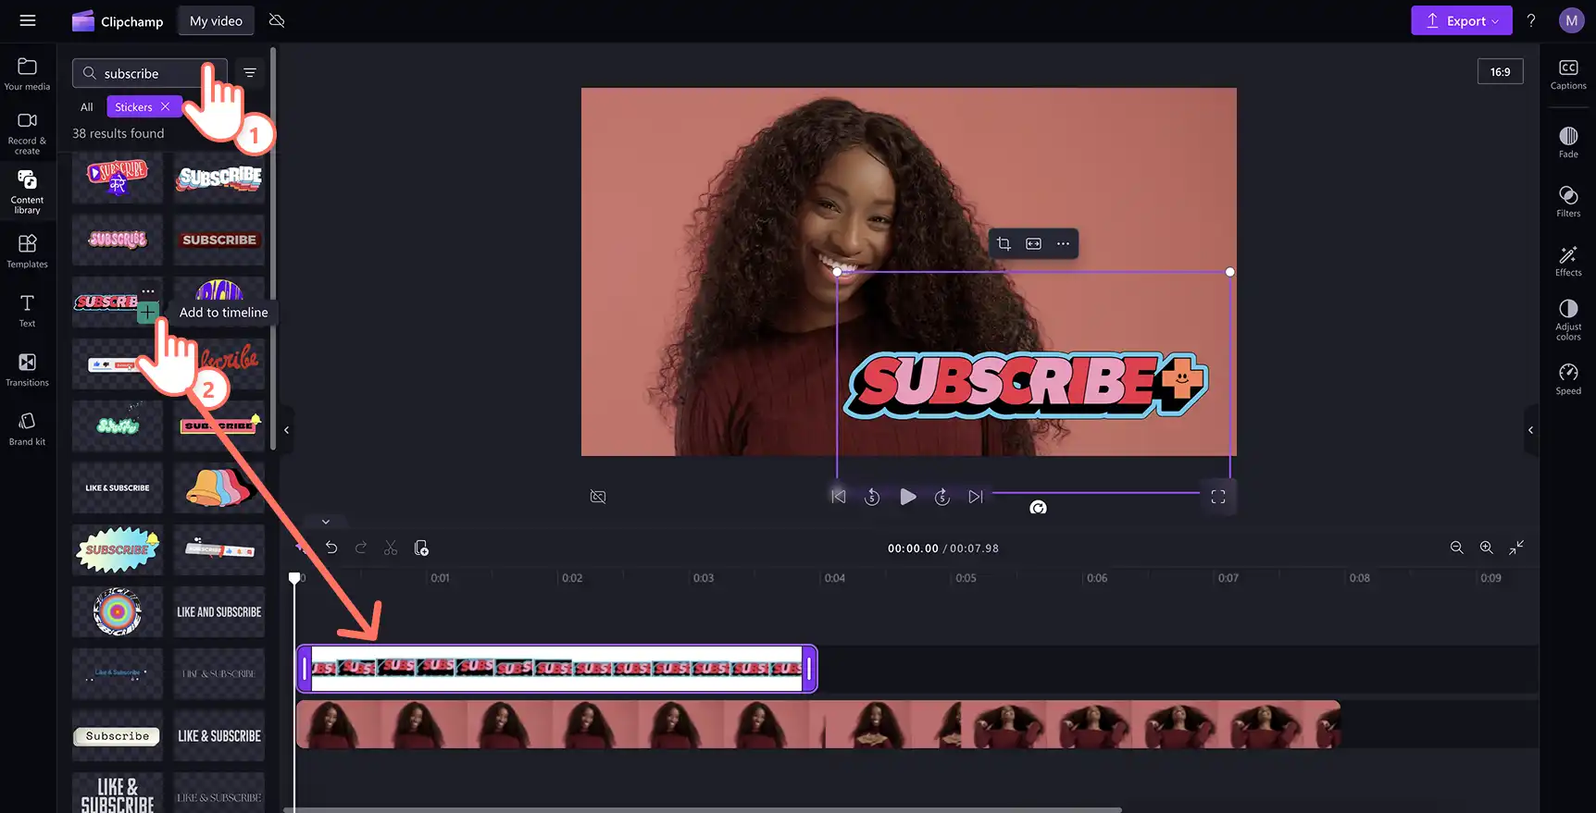Rewind five seconds
Screen dimensions: 1596x813
click(x=872, y=497)
